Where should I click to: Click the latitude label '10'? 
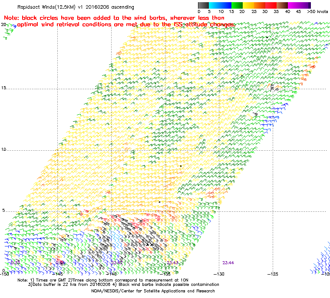coord(3,149)
